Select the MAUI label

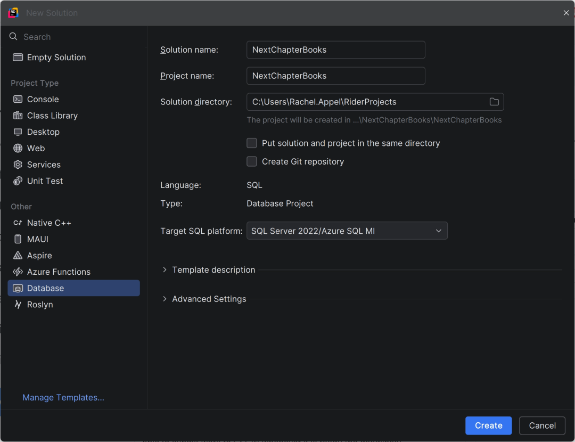[38, 239]
